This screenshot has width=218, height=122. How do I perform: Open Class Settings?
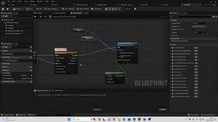click(68, 9)
